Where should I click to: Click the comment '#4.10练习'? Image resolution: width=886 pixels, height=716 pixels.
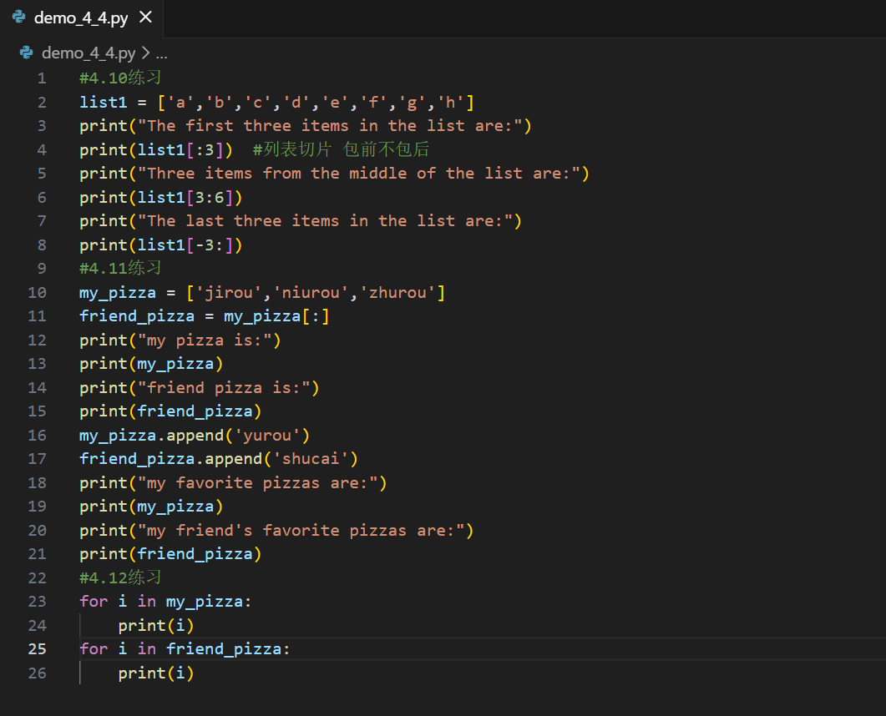pyautogui.click(x=120, y=78)
